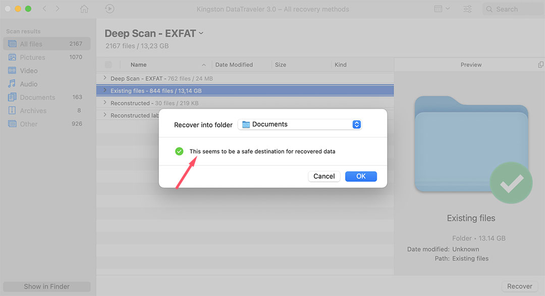Open the Recover into folder dropdown
Viewport: 545px width, 296px height.
tap(300, 125)
